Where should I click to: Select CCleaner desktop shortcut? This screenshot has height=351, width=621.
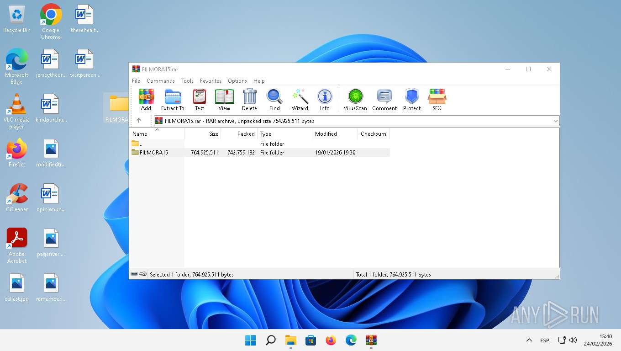[x=17, y=198]
